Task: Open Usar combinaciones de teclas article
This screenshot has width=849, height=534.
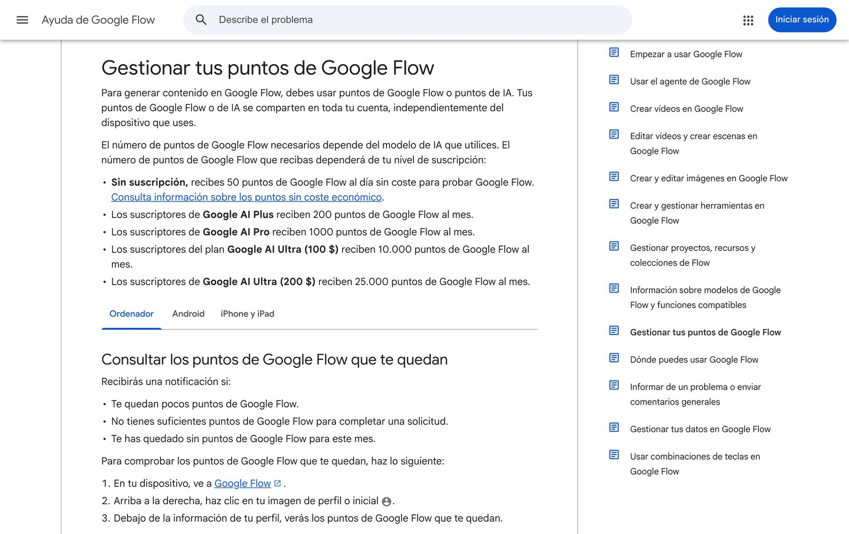Action: pyautogui.click(x=695, y=464)
